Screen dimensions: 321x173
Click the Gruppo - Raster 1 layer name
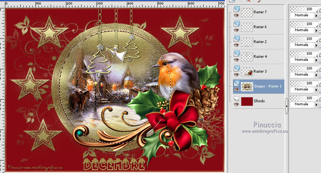tap(268, 86)
